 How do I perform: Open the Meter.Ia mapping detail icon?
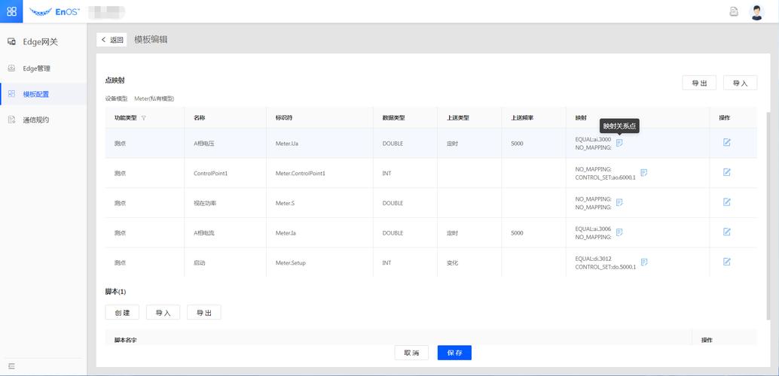point(619,232)
